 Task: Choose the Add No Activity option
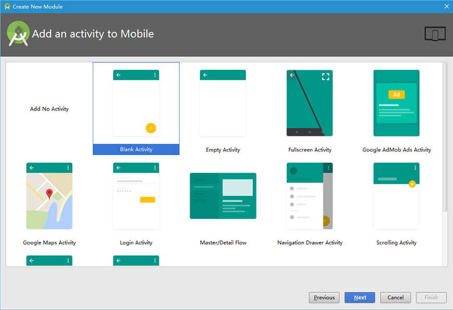49,109
